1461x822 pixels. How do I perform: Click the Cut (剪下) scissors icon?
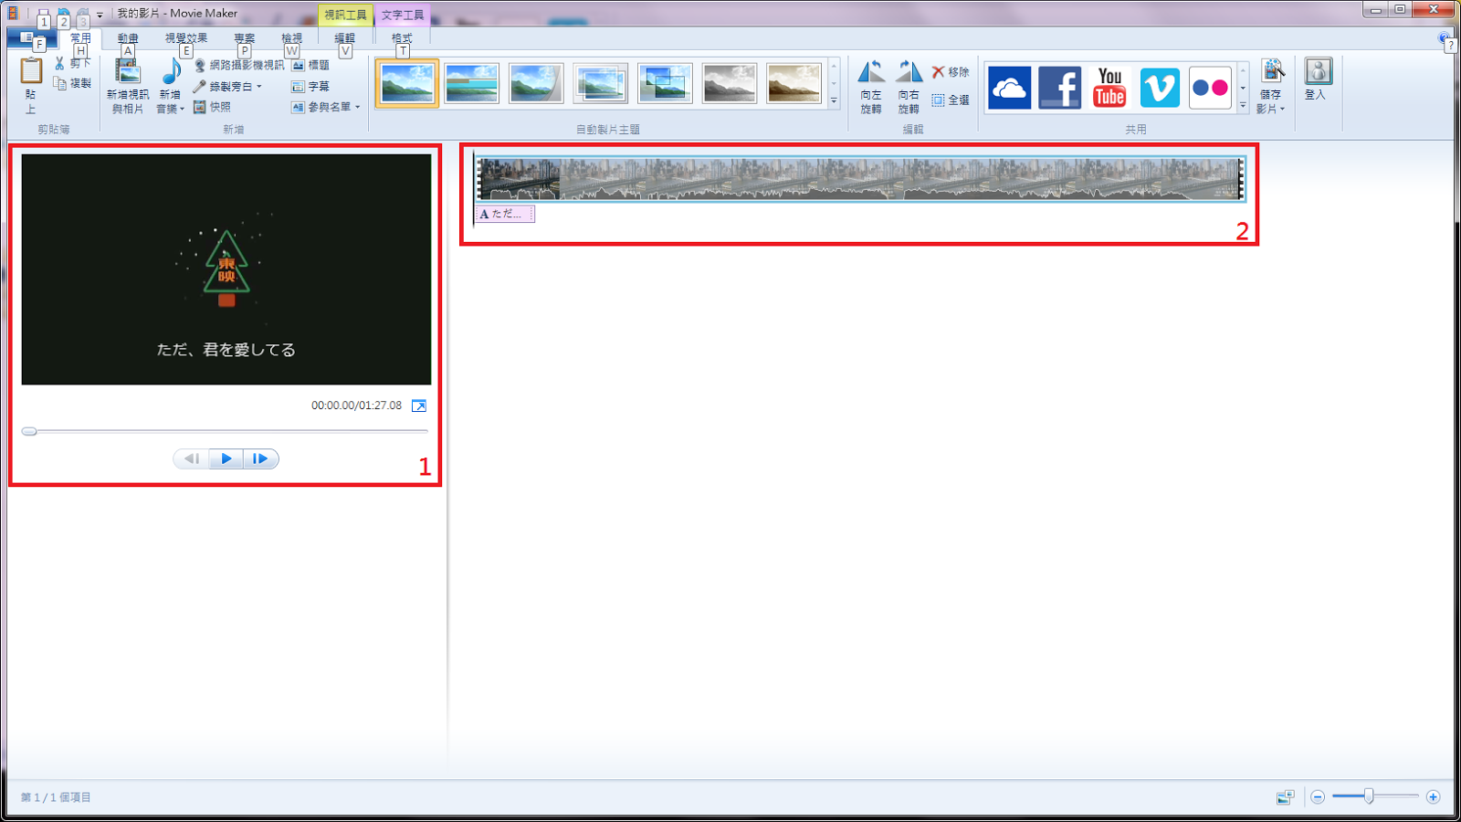tap(60, 63)
